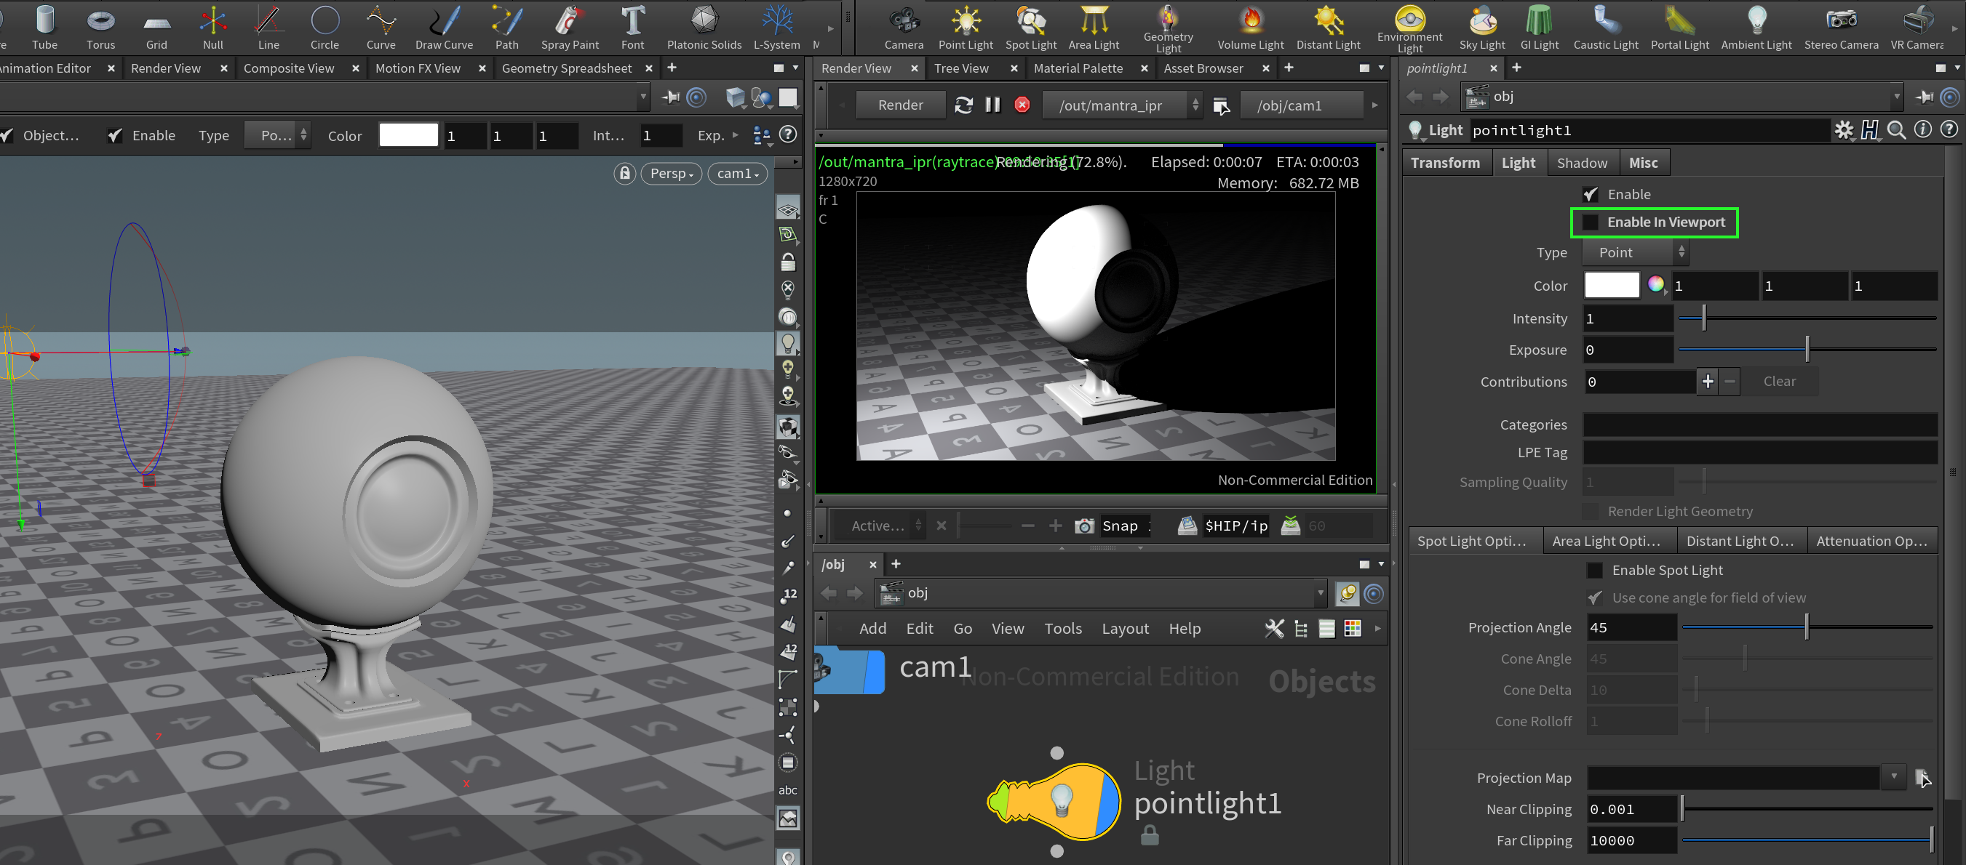This screenshot has width=1966, height=865.
Task: Open the Persp view dropdown
Action: coord(671,173)
